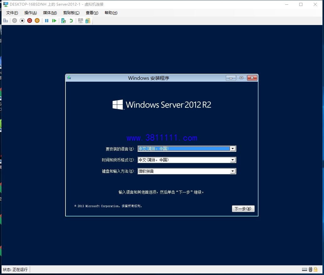324x275 pixels.
Task: Click keyboard icon in status bar
Action: [305, 269]
